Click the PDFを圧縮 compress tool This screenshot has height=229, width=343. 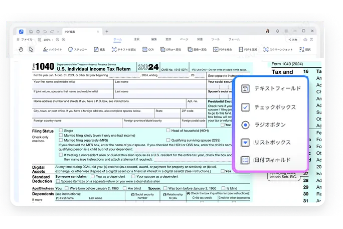pyautogui.click(x=248, y=49)
